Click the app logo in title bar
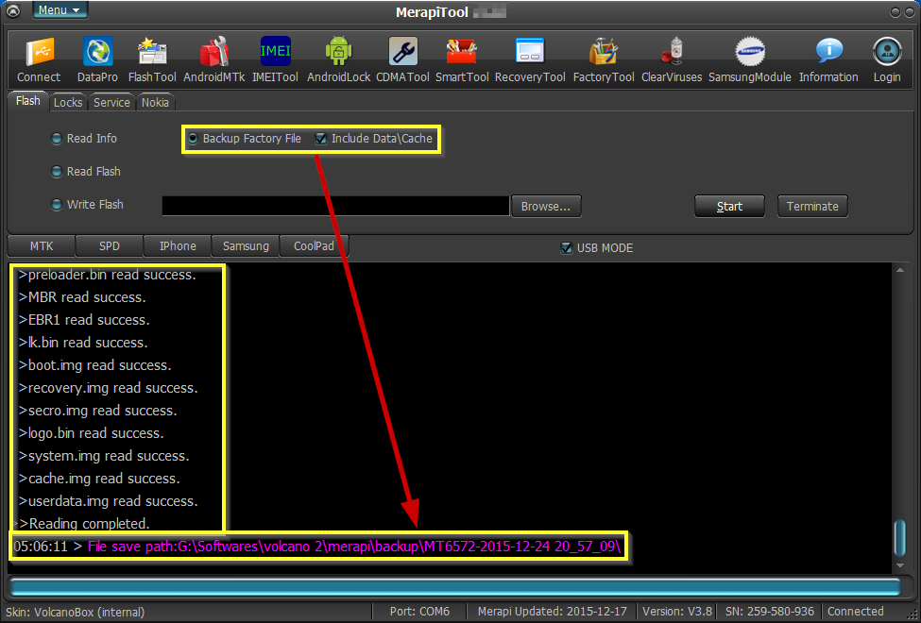Image resolution: width=921 pixels, height=623 pixels. coord(13,11)
